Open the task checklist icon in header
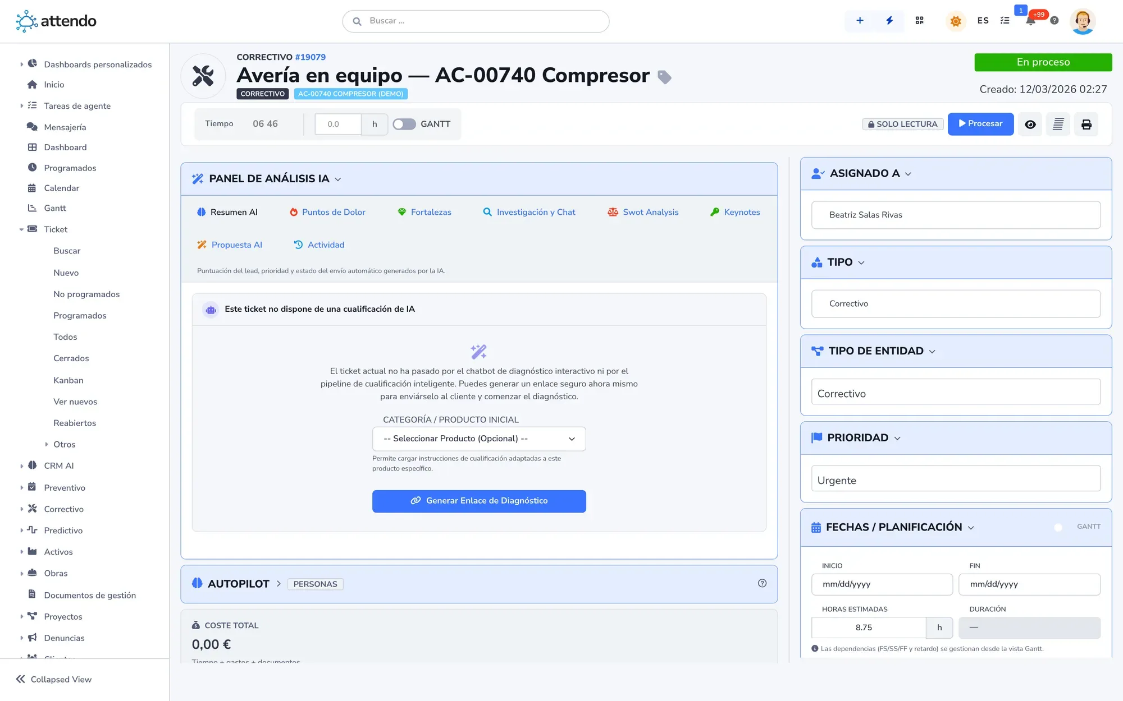 [x=1005, y=21]
